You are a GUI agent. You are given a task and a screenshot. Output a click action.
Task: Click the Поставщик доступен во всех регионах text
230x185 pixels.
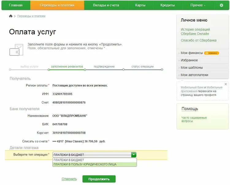(80, 85)
